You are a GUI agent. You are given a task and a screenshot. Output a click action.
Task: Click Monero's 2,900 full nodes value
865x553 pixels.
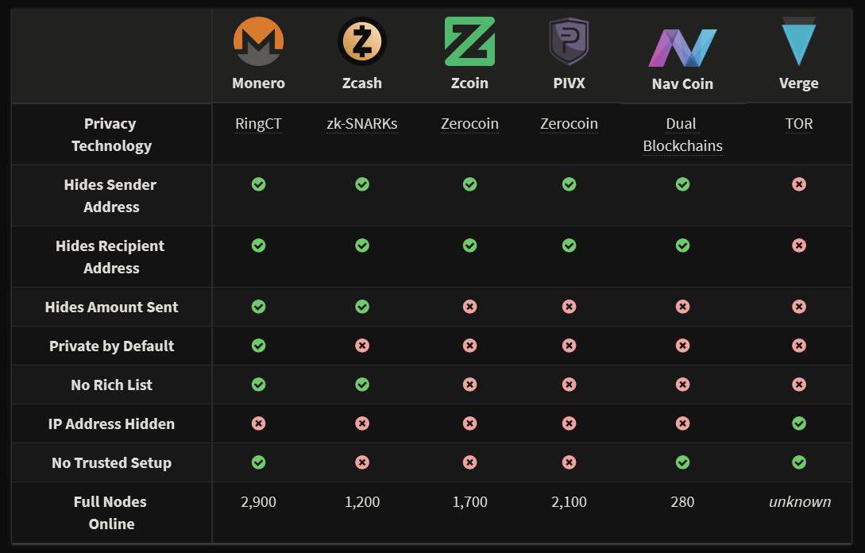(x=258, y=501)
